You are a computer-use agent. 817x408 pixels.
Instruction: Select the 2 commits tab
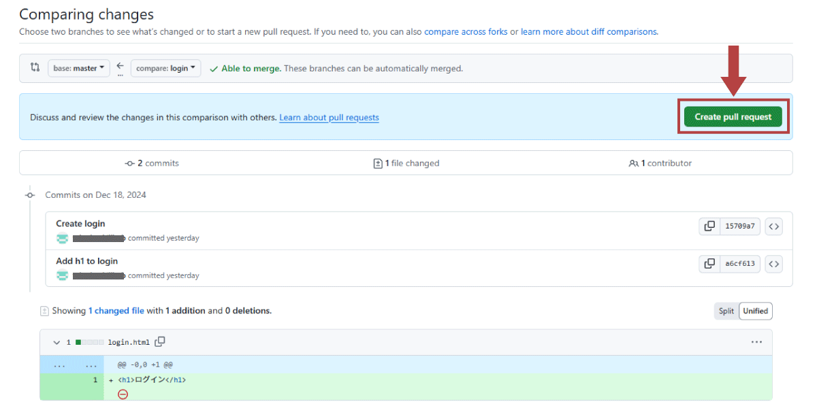(152, 163)
